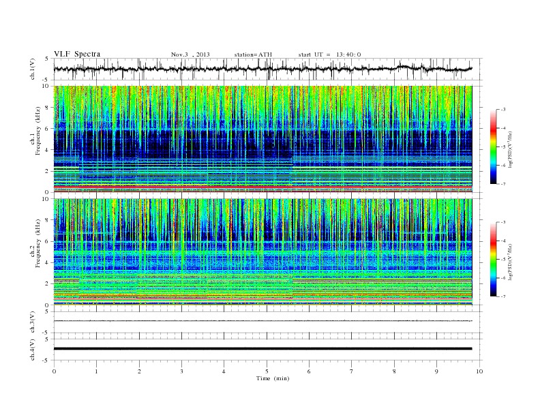Click the "ch.1(V)" waveform axis label
Viewport: 540px width, 417px height.
pos(33,69)
